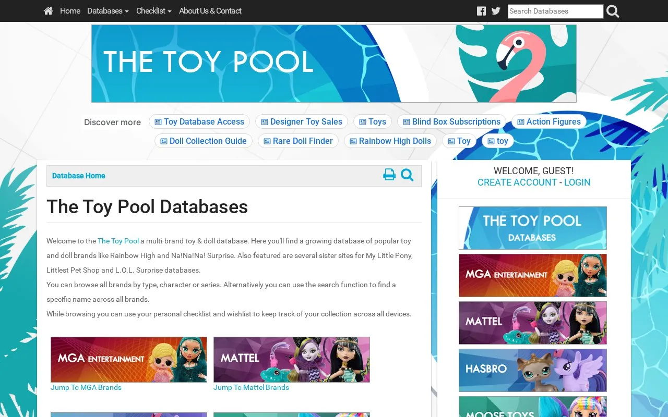Open MGA Entertainment banner in main content
This screenshot has width=668, height=417.
pos(129,360)
